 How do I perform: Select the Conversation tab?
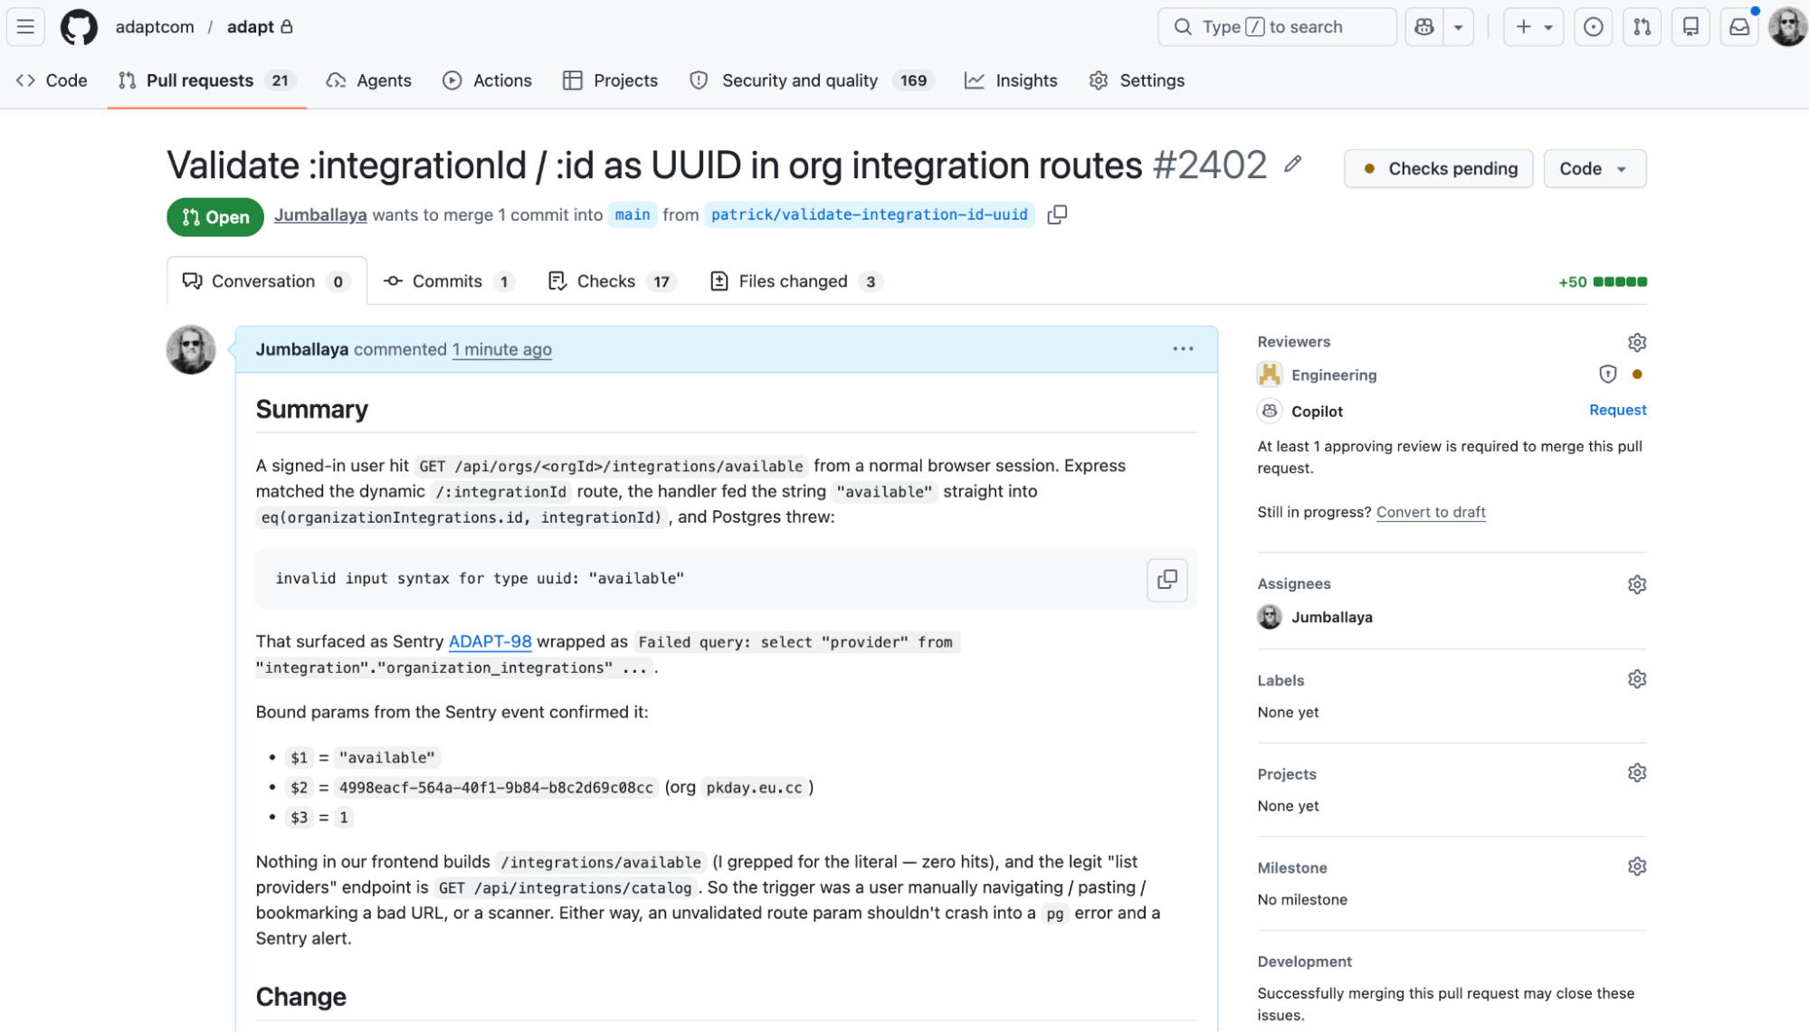coord(267,281)
